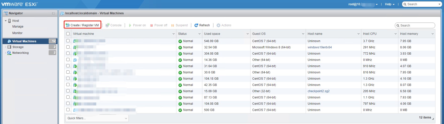Click the Power on play icon
444x124 pixels.
coord(130,25)
